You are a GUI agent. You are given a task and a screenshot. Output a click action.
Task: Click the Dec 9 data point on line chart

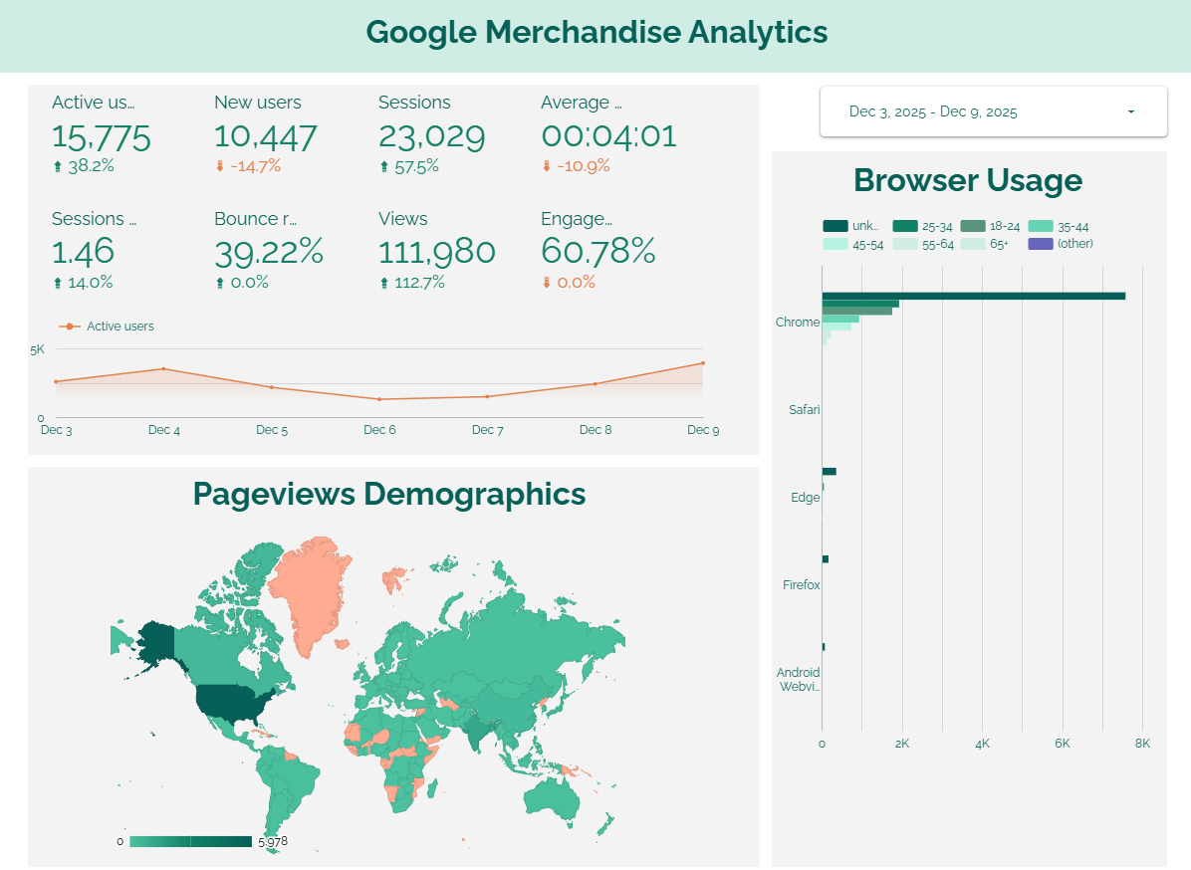pyautogui.click(x=703, y=363)
